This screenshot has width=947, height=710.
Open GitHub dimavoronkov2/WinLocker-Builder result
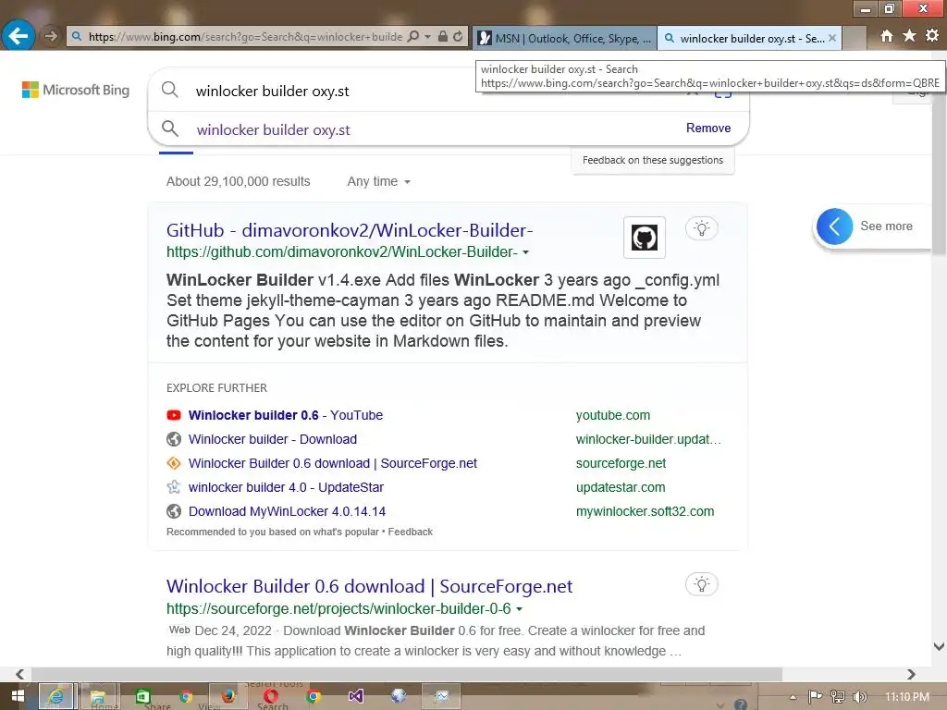(x=350, y=230)
